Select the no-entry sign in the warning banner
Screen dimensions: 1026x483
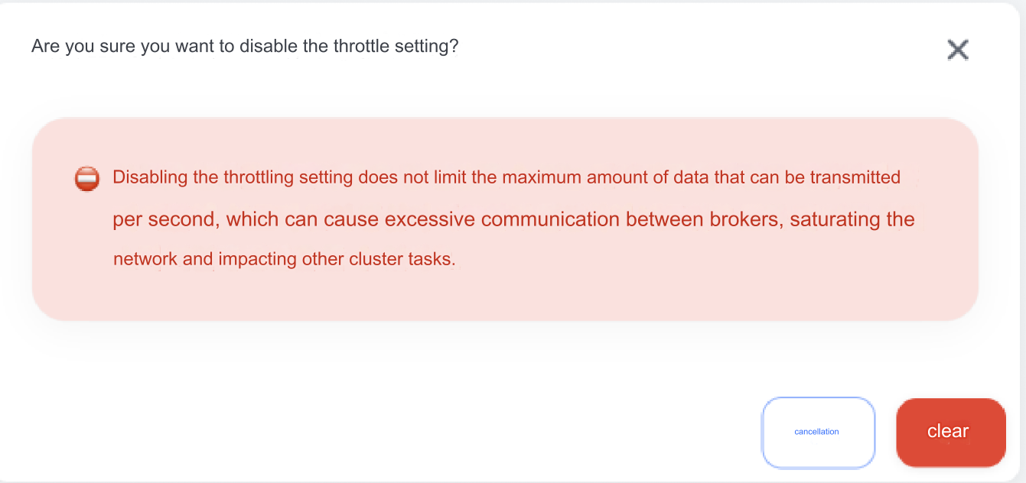coord(86,177)
